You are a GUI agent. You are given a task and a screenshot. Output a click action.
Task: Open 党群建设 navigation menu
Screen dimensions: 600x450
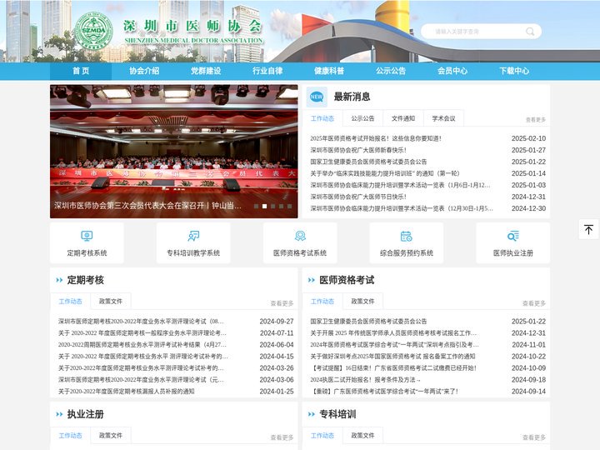point(206,71)
